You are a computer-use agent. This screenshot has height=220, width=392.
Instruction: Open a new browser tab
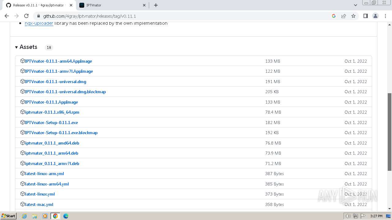coord(156,5)
